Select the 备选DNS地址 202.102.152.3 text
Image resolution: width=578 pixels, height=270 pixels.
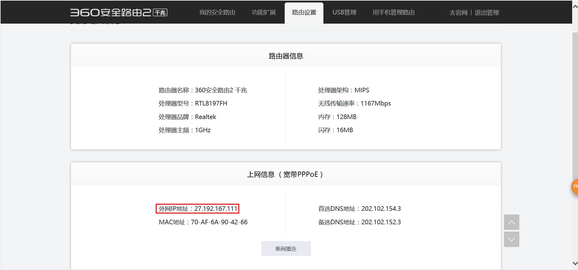click(x=359, y=222)
